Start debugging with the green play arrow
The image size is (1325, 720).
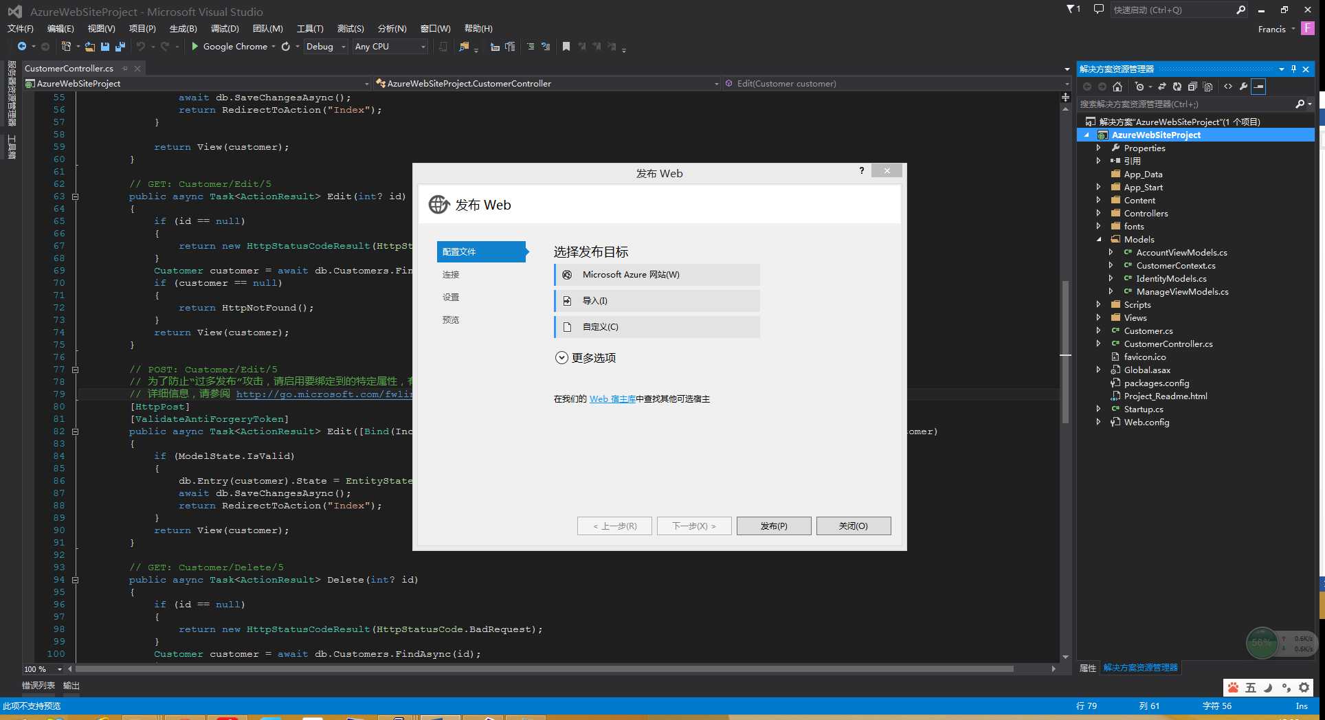tap(195, 46)
